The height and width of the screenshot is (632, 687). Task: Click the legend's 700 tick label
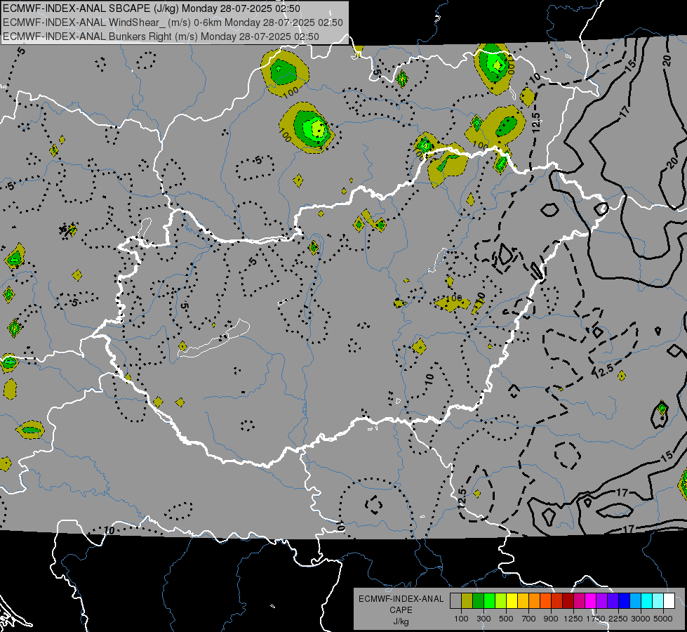pos(529,619)
